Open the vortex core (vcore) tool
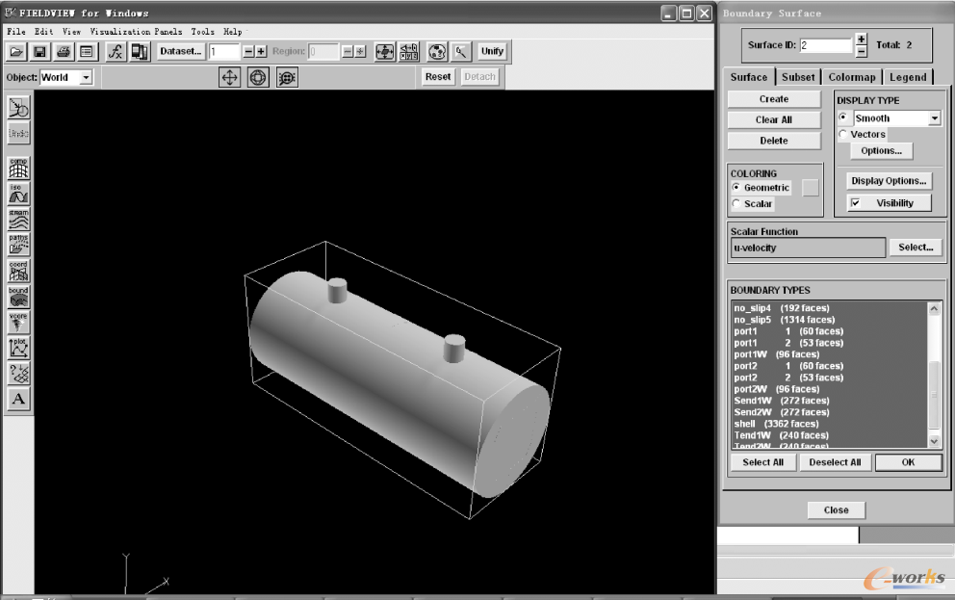 point(18,323)
